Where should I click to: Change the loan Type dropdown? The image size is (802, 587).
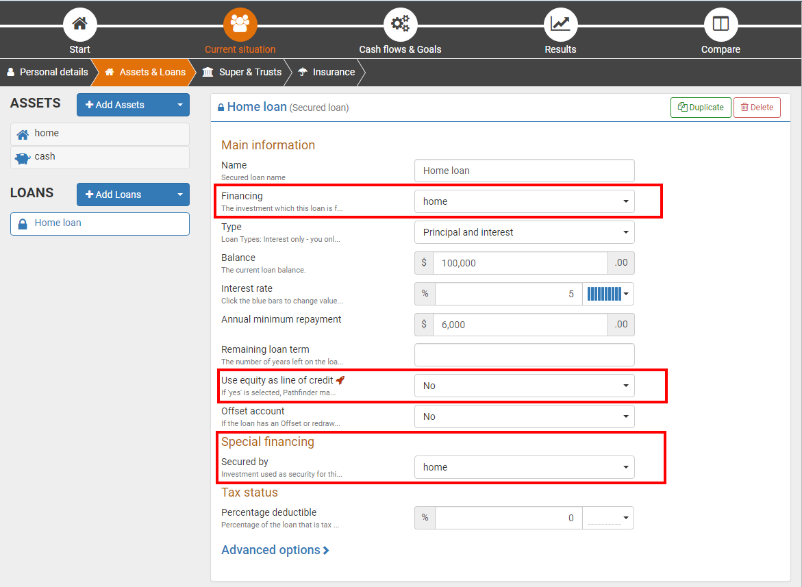pyautogui.click(x=524, y=232)
